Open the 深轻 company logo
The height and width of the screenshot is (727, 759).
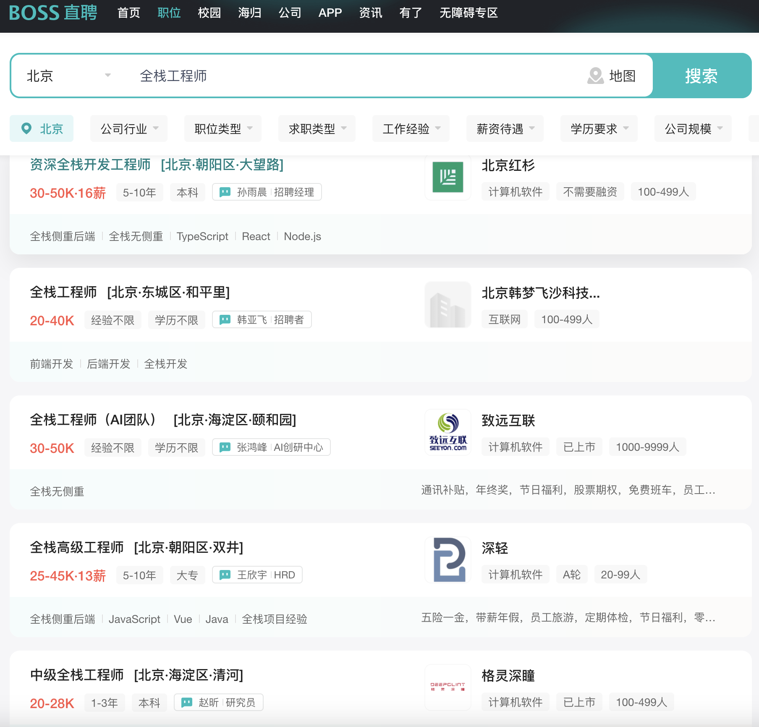point(448,560)
